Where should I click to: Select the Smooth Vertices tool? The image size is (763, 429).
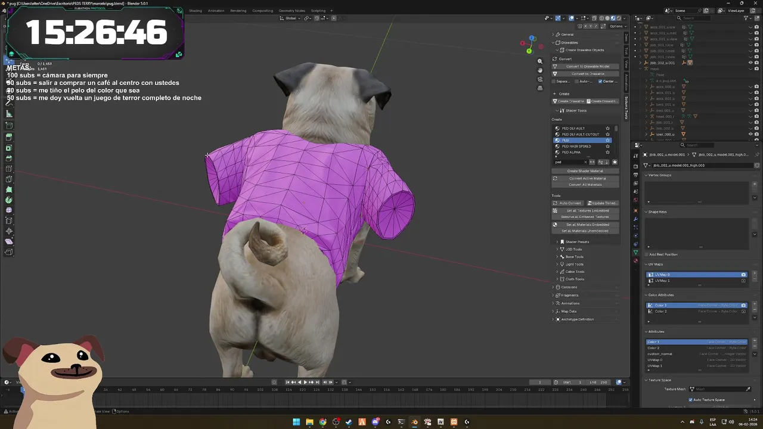click(9, 210)
